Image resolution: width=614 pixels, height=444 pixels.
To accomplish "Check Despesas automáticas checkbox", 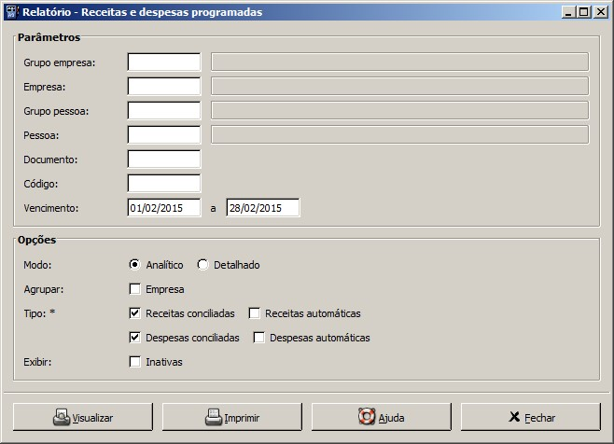I will pos(258,338).
